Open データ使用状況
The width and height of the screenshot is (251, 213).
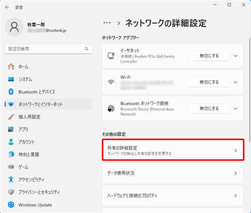[x=173, y=173]
